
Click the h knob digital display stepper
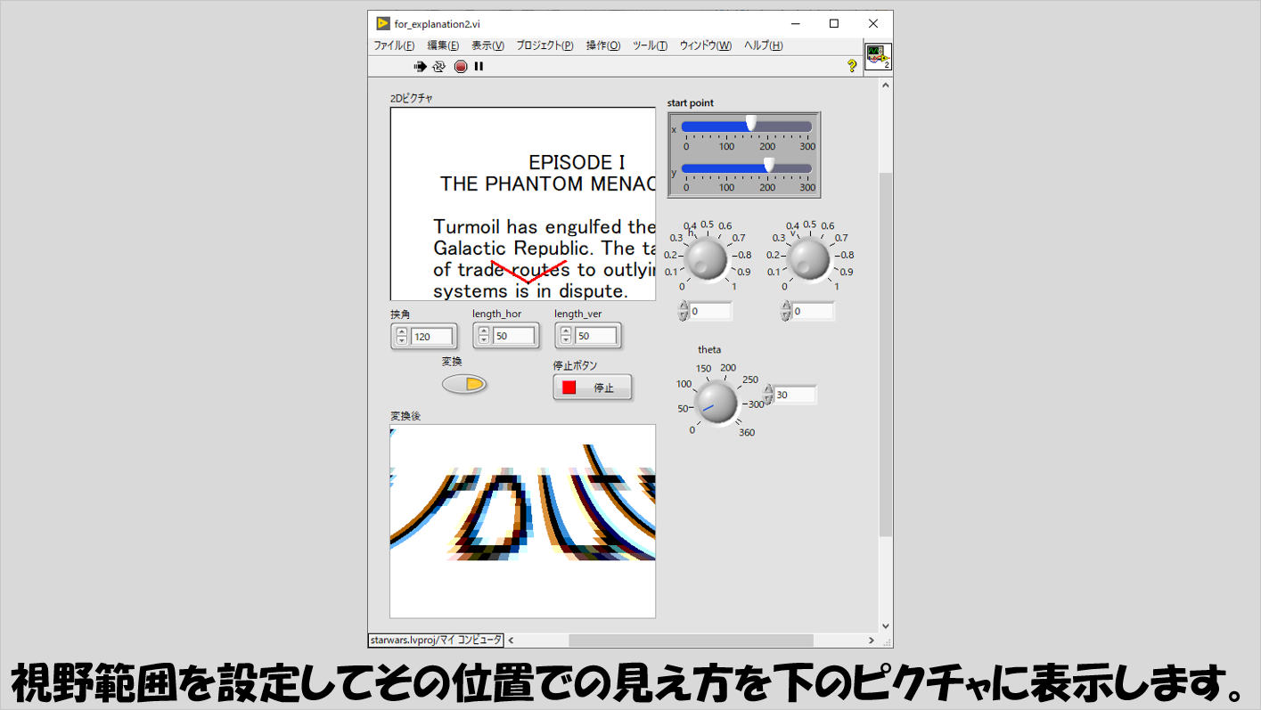tap(684, 311)
